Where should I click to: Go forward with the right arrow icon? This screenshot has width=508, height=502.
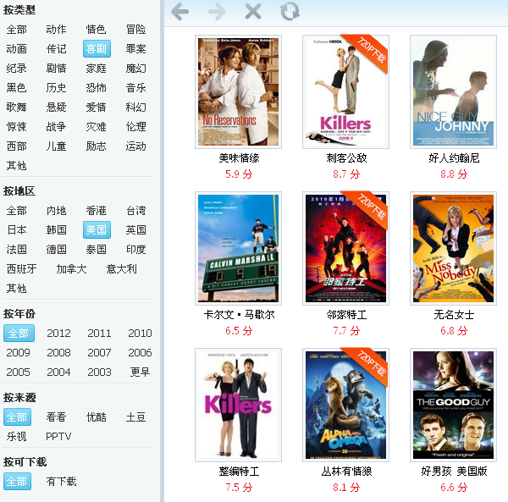click(x=217, y=12)
